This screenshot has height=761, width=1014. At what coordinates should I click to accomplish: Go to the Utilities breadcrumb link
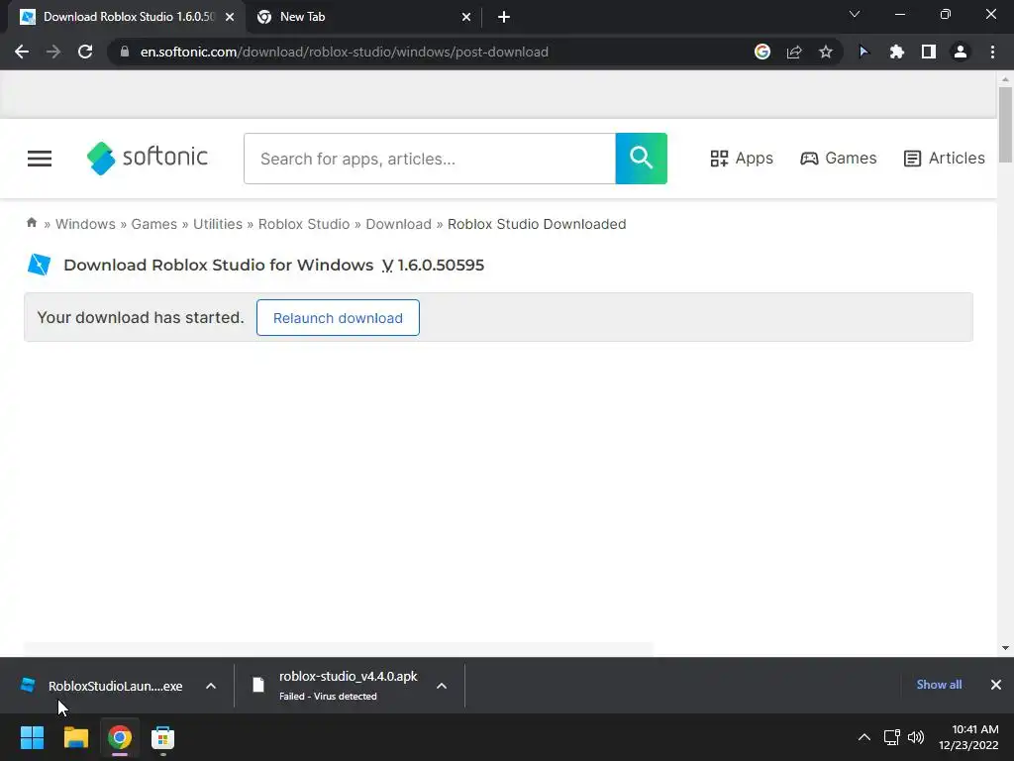tap(217, 224)
